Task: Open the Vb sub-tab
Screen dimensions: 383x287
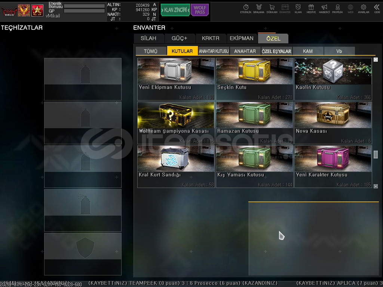Action: [x=339, y=51]
